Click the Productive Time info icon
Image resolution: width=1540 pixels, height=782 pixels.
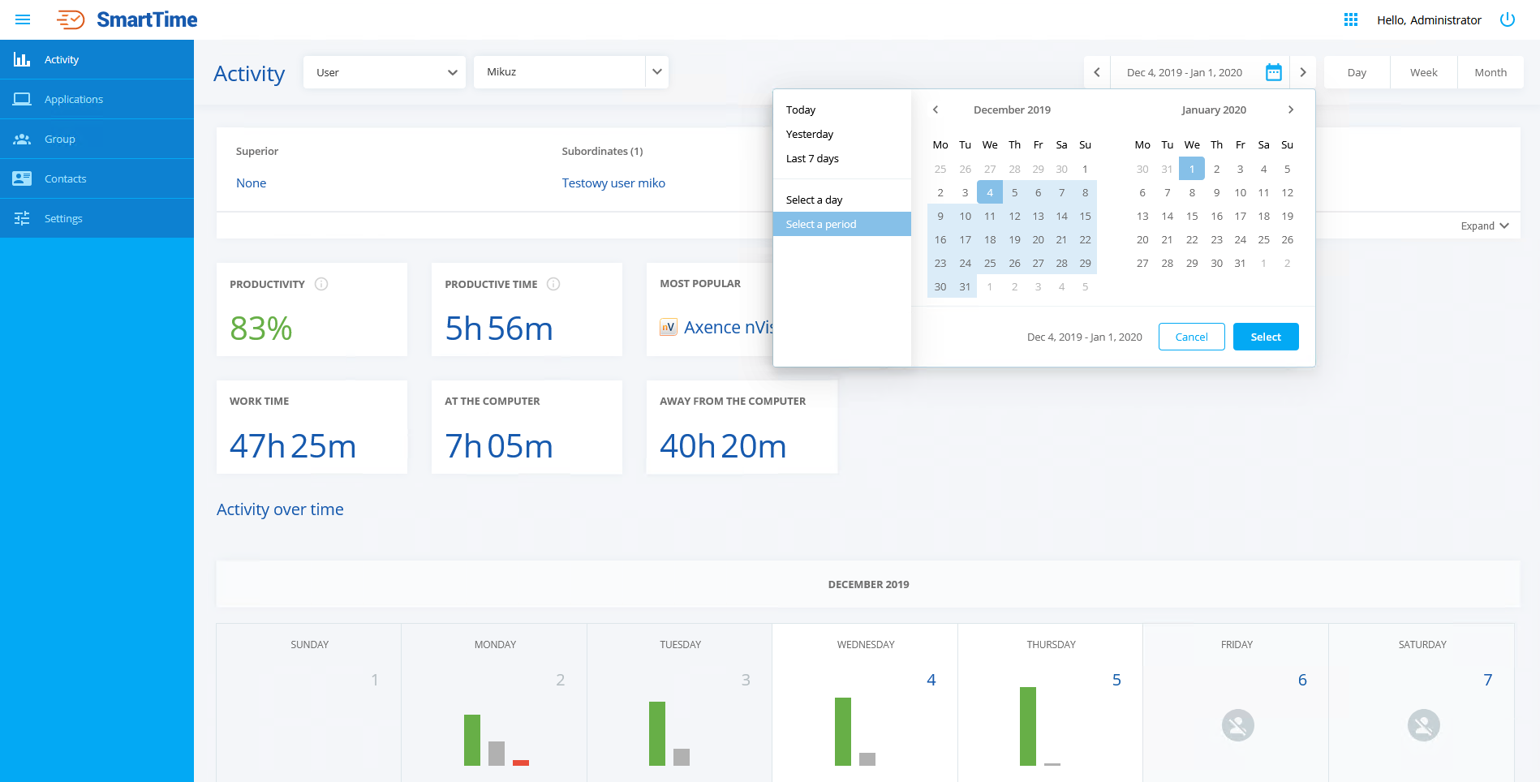tap(553, 284)
